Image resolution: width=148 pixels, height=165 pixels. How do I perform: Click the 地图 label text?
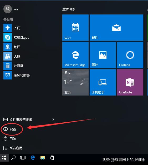pyautogui.click(x=17, y=47)
